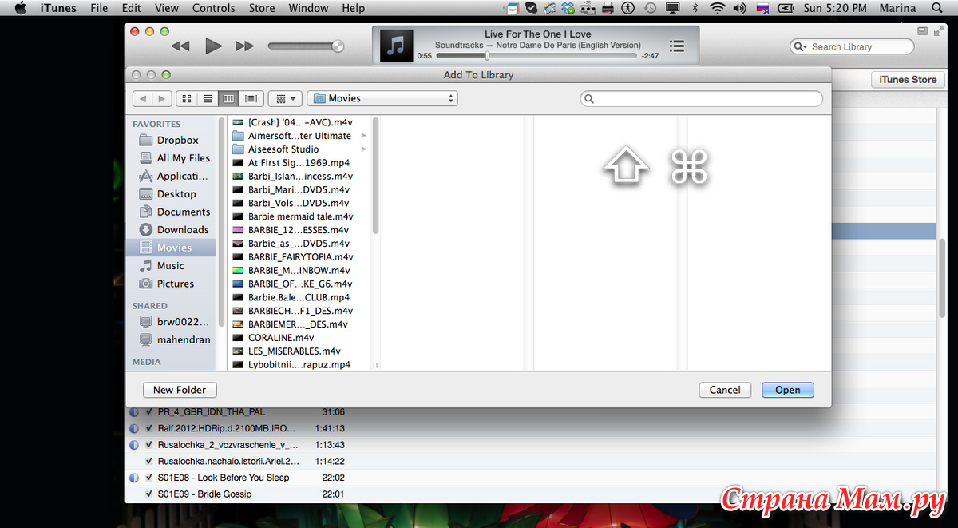Switch iTunes to mini player
This screenshot has height=528, width=958.
(x=922, y=31)
